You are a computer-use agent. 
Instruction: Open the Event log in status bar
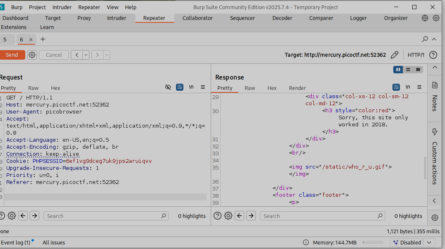click(16, 242)
